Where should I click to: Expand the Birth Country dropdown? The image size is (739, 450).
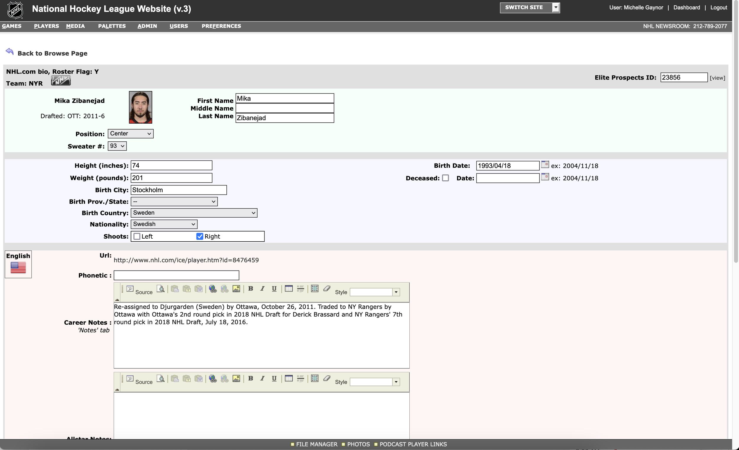[x=194, y=213]
